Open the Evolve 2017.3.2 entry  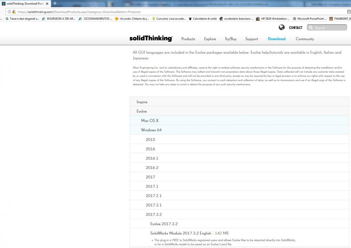tap(164, 224)
